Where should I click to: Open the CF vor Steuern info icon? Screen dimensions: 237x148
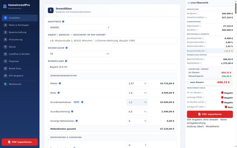tap(202, 93)
